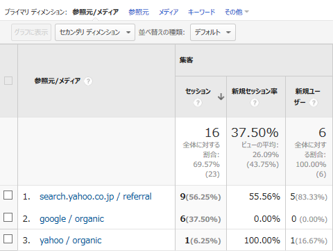Click the セッション sort arrow
The width and height of the screenshot is (333, 251).
coord(221,97)
